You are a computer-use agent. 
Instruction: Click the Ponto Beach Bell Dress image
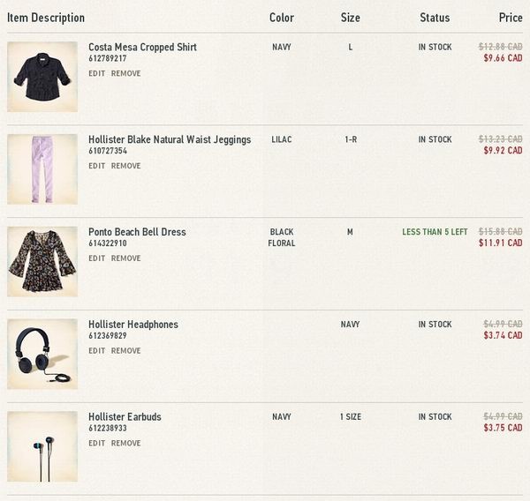(42, 262)
